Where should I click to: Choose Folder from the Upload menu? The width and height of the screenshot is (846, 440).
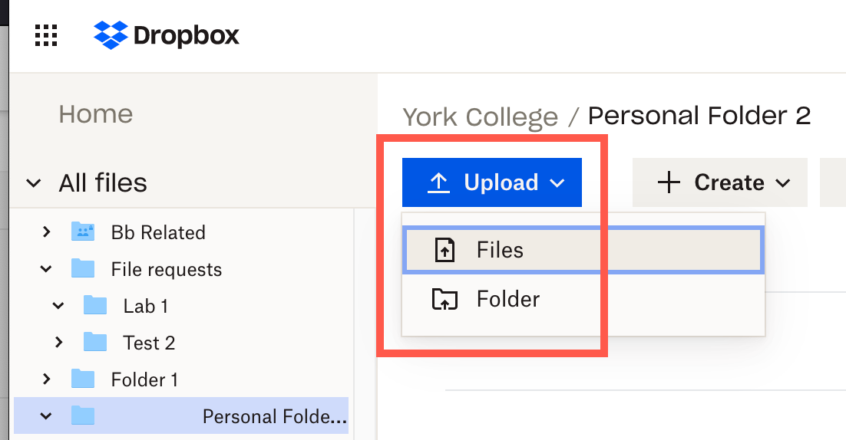[583, 299]
